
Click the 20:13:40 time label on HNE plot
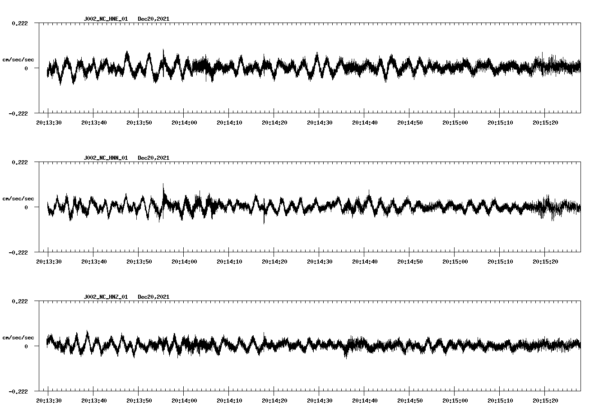(94, 123)
